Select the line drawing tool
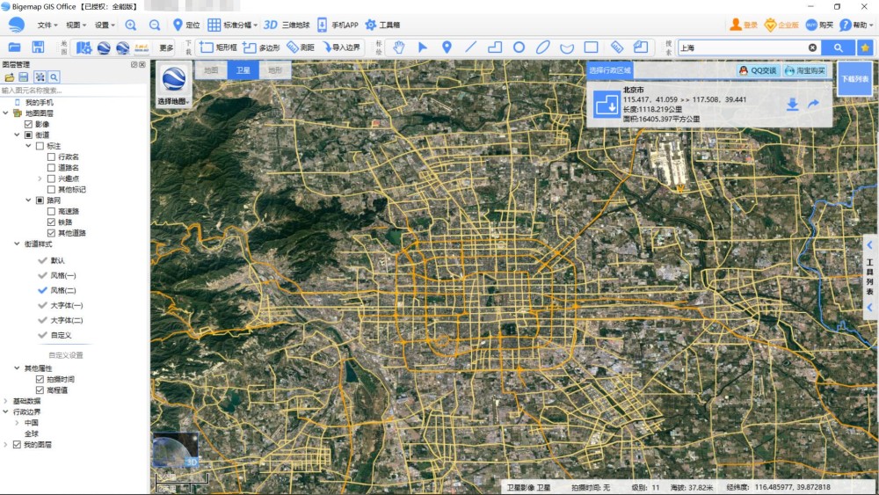Screen dimensions: 879x495 pos(471,47)
